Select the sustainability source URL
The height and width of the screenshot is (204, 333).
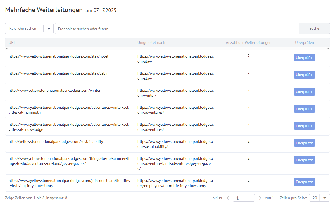(x=56, y=141)
